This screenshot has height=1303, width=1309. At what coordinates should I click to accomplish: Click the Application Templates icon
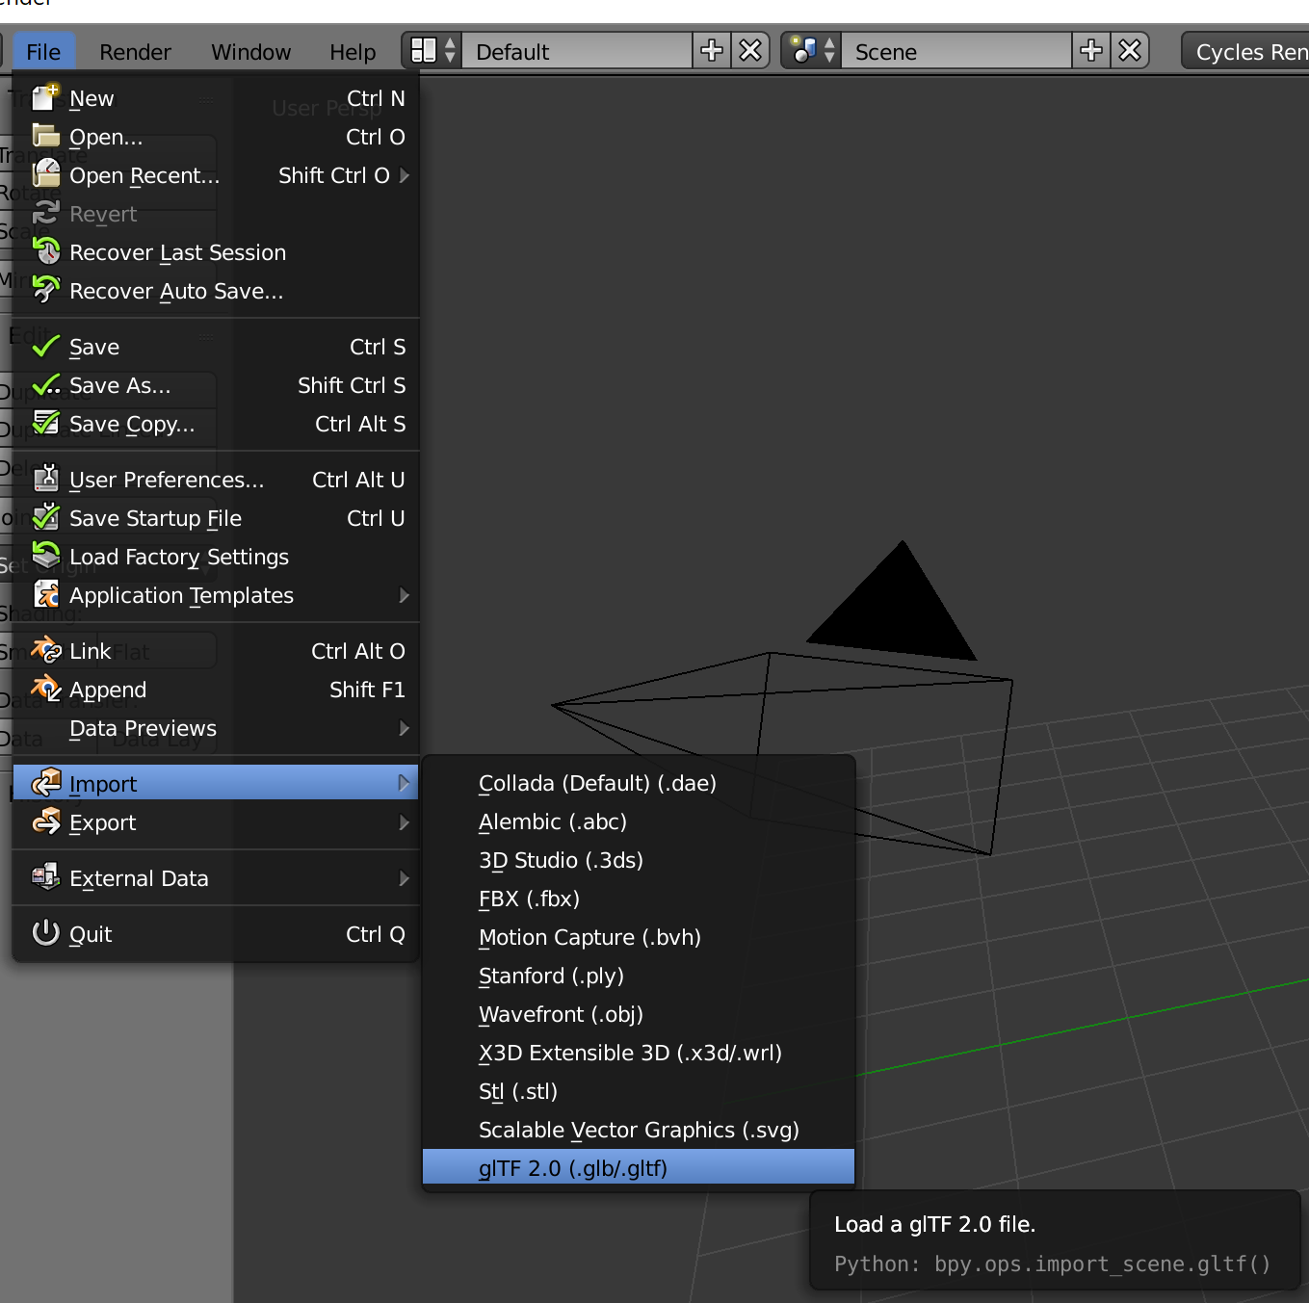(46, 594)
